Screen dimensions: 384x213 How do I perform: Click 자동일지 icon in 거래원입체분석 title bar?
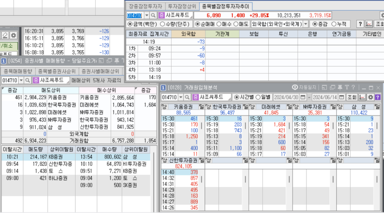[x=295, y=87]
